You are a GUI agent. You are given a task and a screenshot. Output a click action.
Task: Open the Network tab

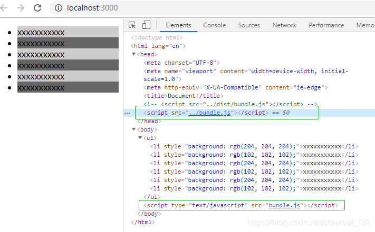(x=284, y=25)
